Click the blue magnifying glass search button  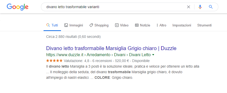(211, 7)
